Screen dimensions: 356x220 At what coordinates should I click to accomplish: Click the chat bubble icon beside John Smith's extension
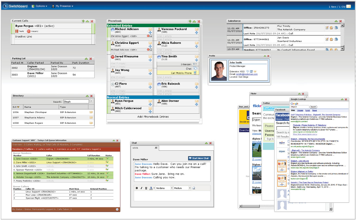click(247, 71)
